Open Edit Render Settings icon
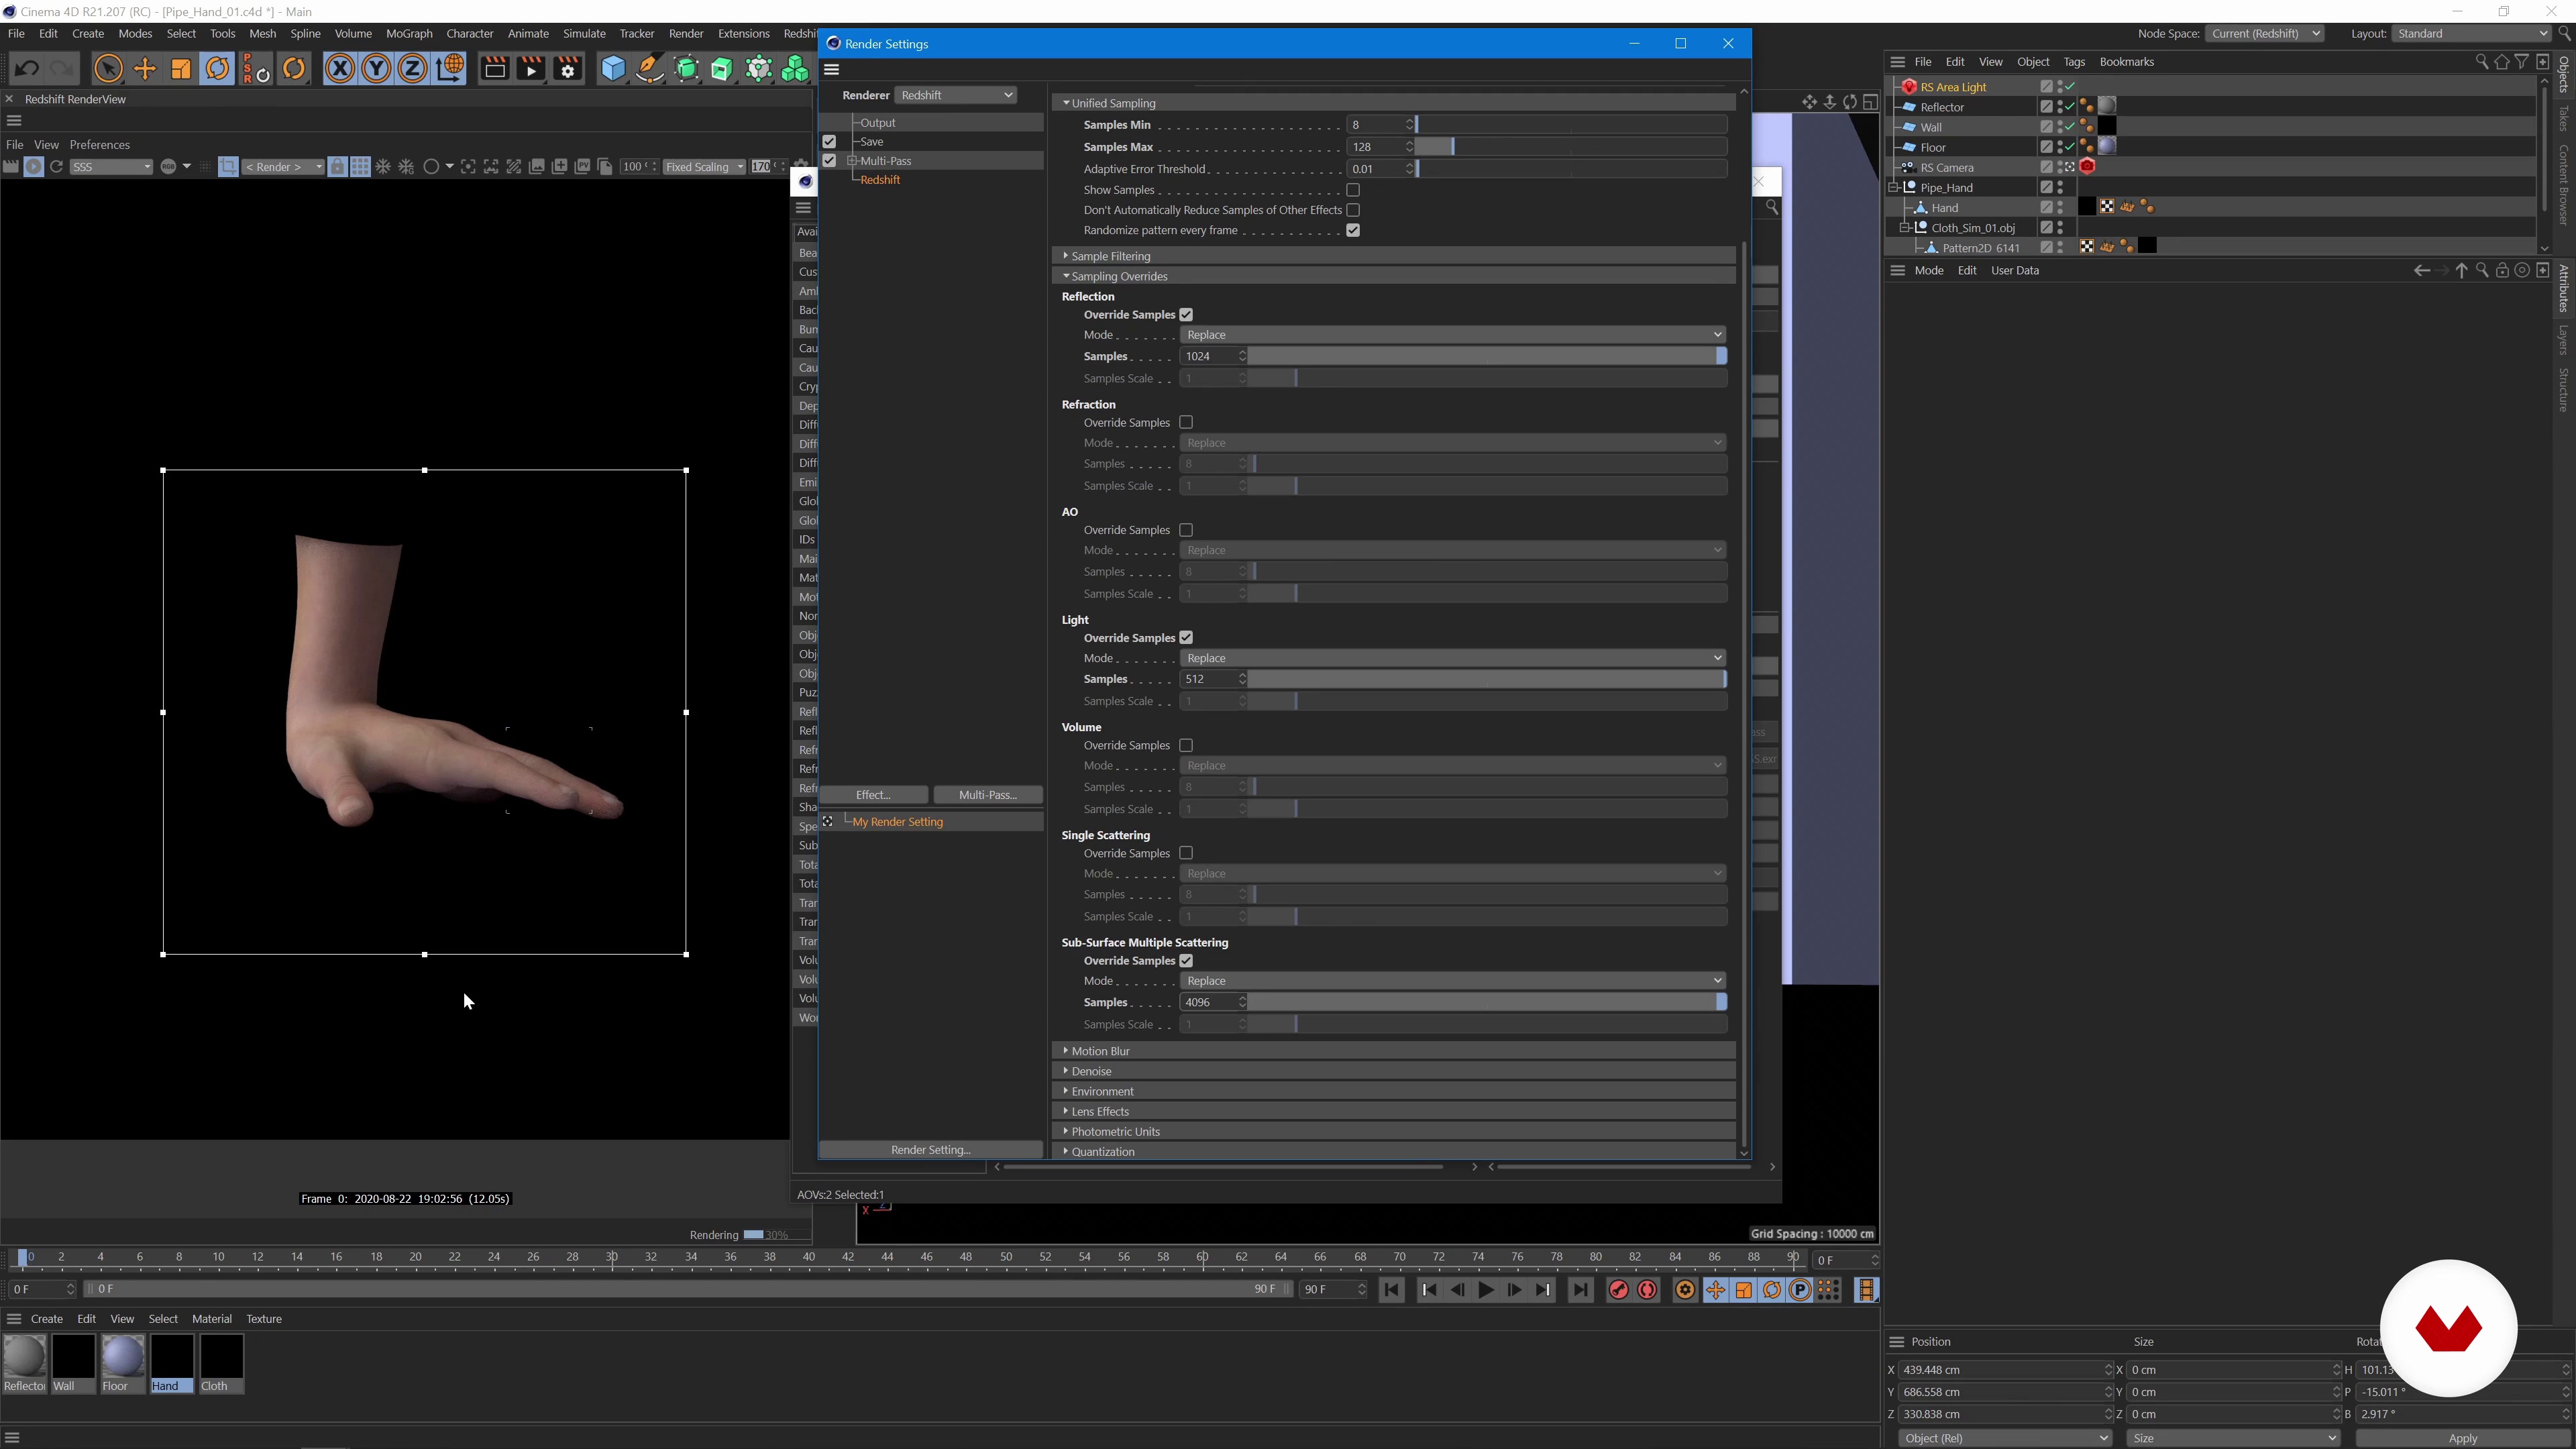 click(x=568, y=69)
